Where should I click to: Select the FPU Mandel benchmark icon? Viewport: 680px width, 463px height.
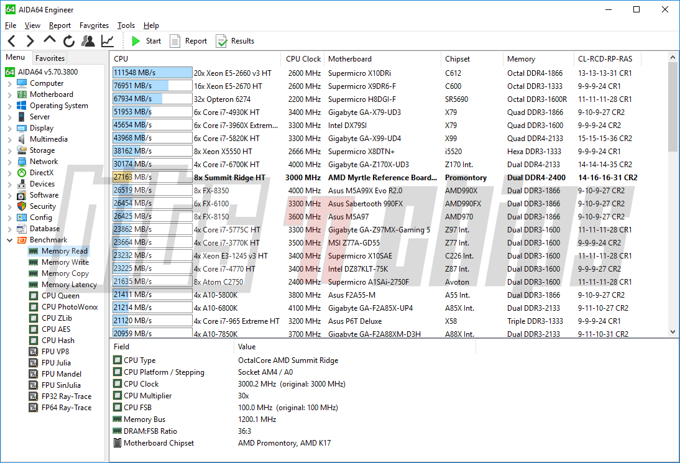pyautogui.click(x=34, y=374)
